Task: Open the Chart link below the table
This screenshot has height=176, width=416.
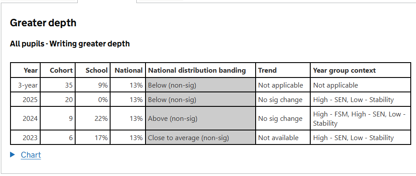Action: 31,155
